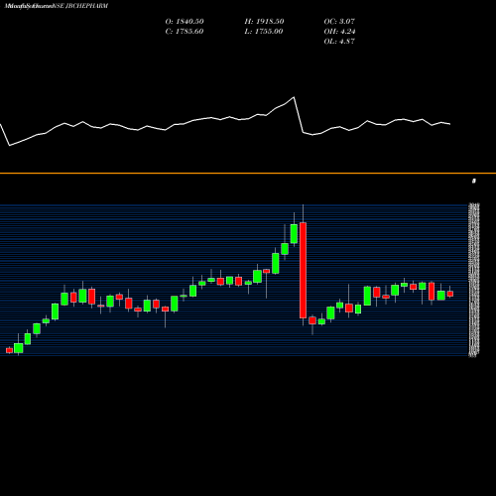
Task: Select the open value 'O: 1840.50'
Action: pyautogui.click(x=185, y=22)
